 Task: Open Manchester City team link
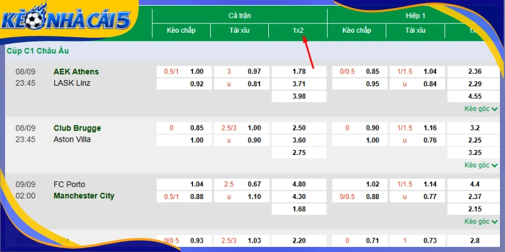point(84,196)
